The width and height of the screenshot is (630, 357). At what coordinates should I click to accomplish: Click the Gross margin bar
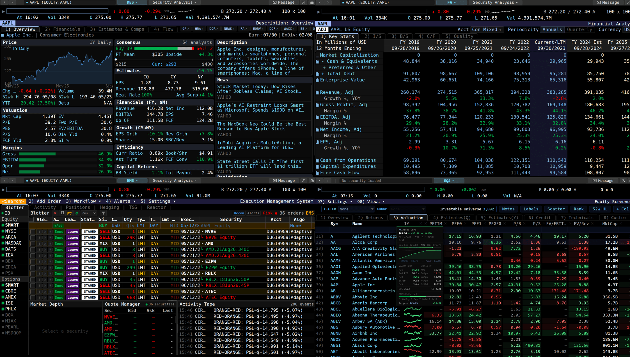tap(58, 154)
